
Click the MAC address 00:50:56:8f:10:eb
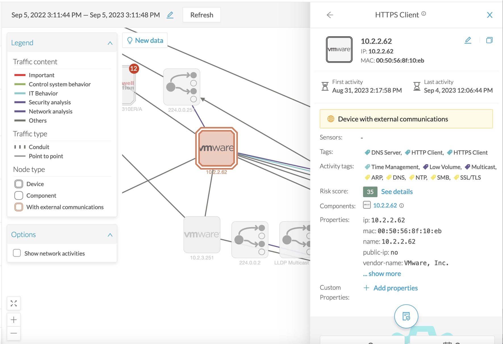pos(400,60)
